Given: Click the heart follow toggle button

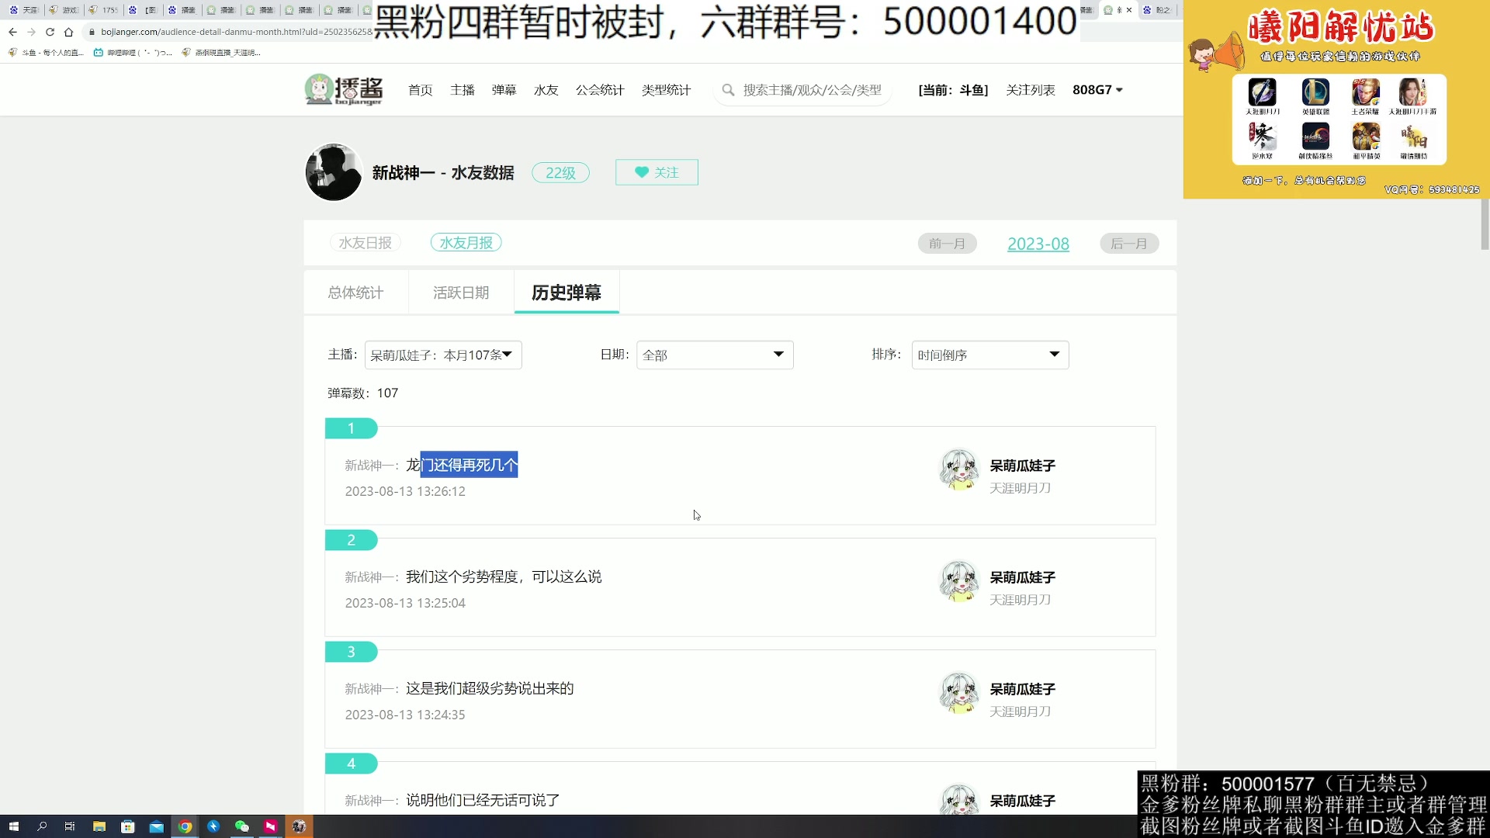Looking at the screenshot, I should point(657,172).
